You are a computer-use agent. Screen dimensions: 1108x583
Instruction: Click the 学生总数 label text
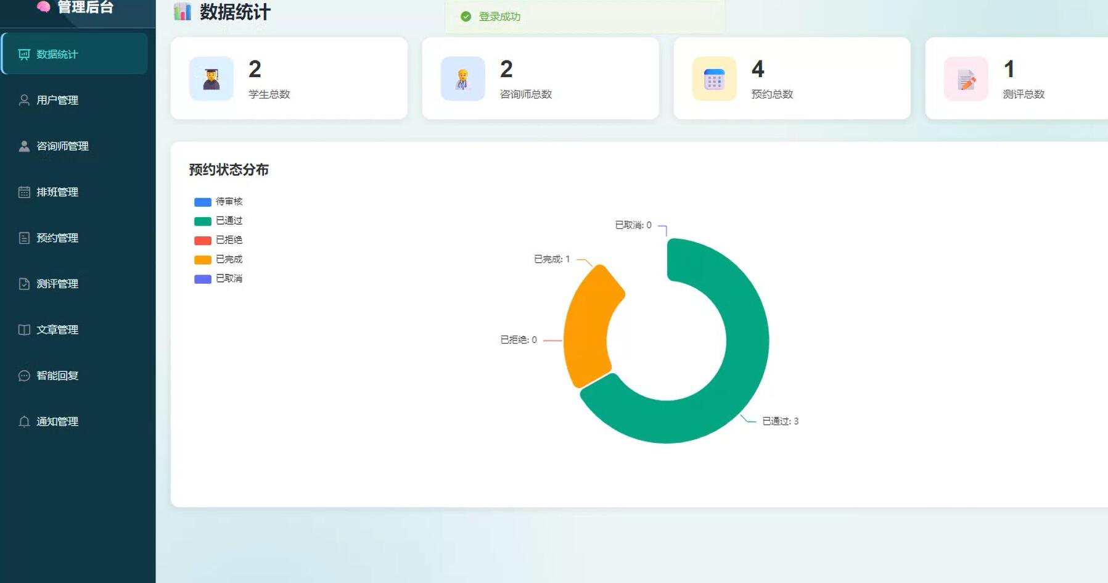click(x=269, y=94)
